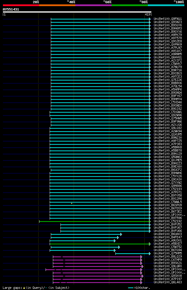187x290 pixels.
Task: Select the UniRef100_B6TG94 label
Action: pos(168,250)
